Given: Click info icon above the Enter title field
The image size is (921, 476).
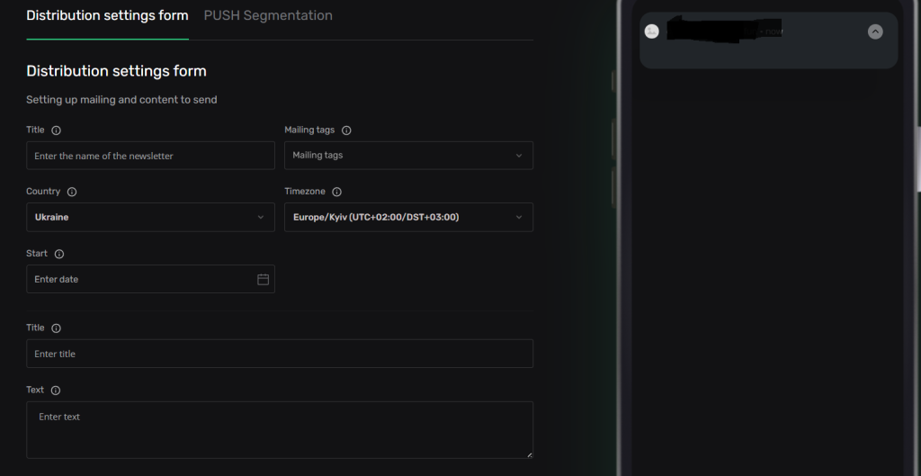Looking at the screenshot, I should pos(56,328).
